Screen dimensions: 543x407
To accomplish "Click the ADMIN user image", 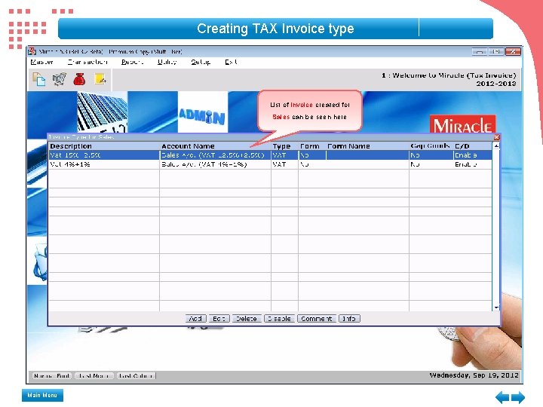I will (x=203, y=112).
